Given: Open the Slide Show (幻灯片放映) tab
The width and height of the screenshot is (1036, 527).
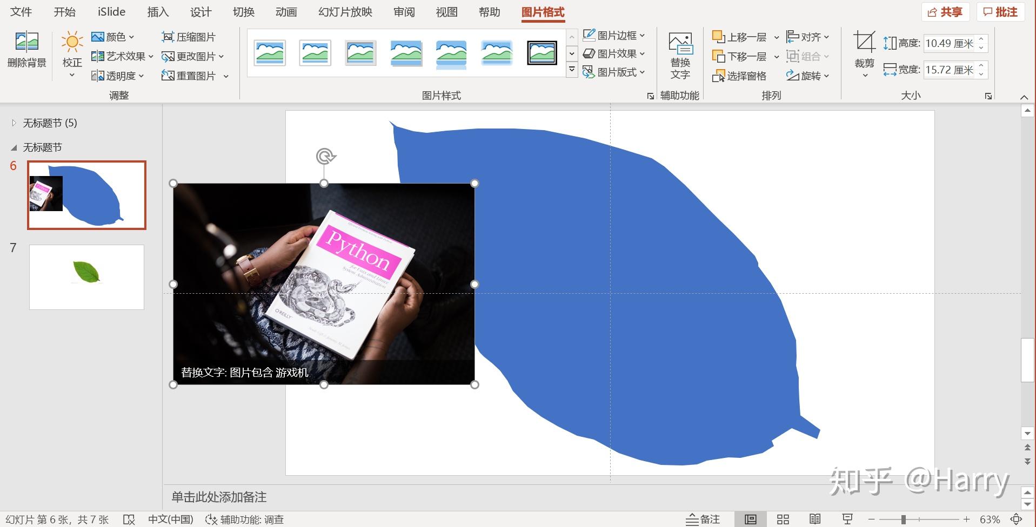Looking at the screenshot, I should coord(345,12).
